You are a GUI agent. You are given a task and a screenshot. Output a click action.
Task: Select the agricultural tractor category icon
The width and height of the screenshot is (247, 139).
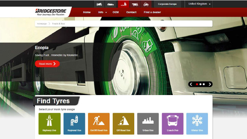coord(146,4)
